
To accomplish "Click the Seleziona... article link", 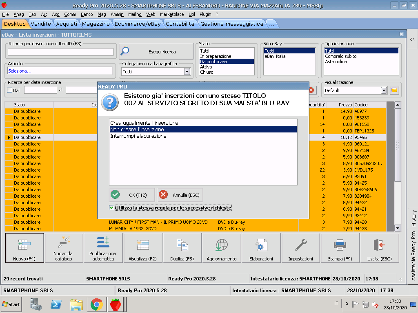I will pos(20,71).
